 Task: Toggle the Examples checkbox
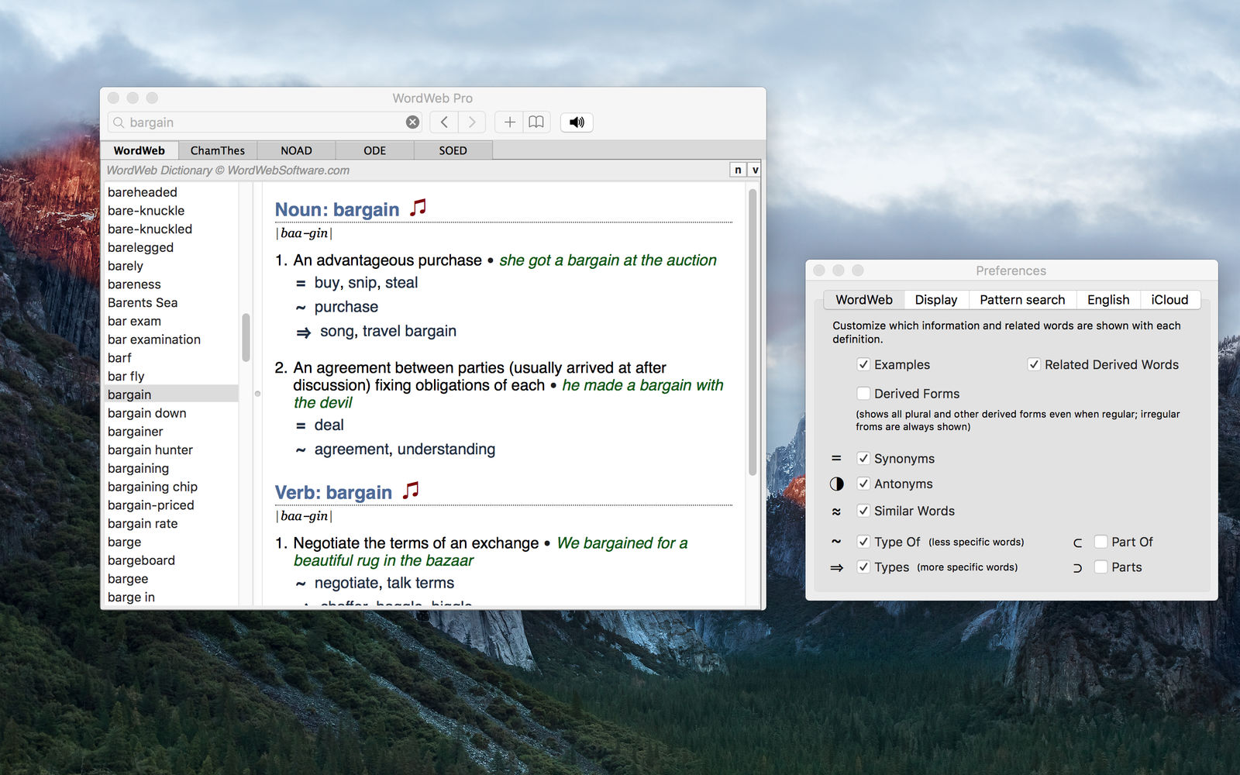(x=863, y=364)
